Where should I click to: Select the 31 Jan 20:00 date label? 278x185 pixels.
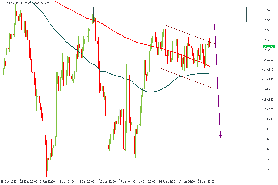[207, 181]
